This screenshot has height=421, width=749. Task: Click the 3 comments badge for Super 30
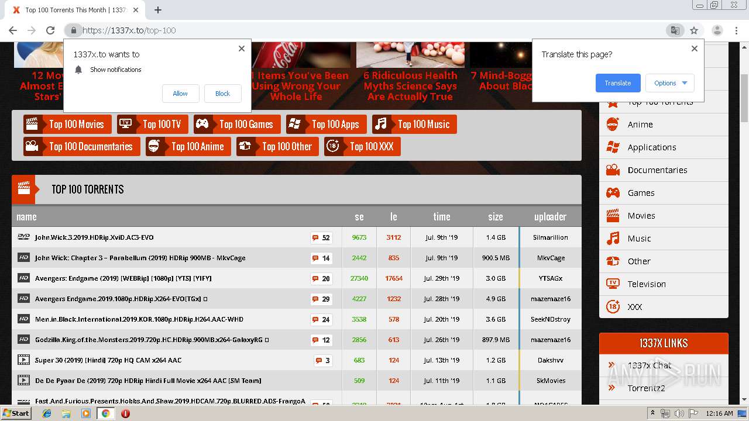click(323, 360)
